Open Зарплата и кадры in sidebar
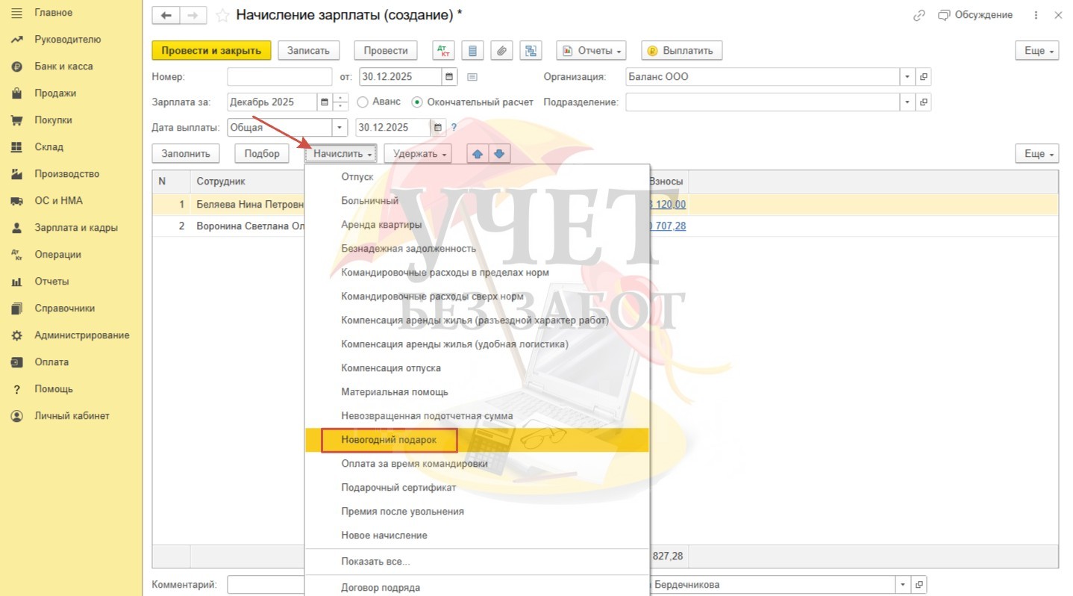The height and width of the screenshot is (596, 1073). [76, 228]
